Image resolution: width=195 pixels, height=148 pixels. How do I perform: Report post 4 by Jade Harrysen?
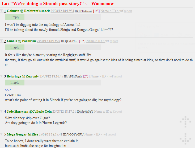pyautogui.click(x=117, y=112)
